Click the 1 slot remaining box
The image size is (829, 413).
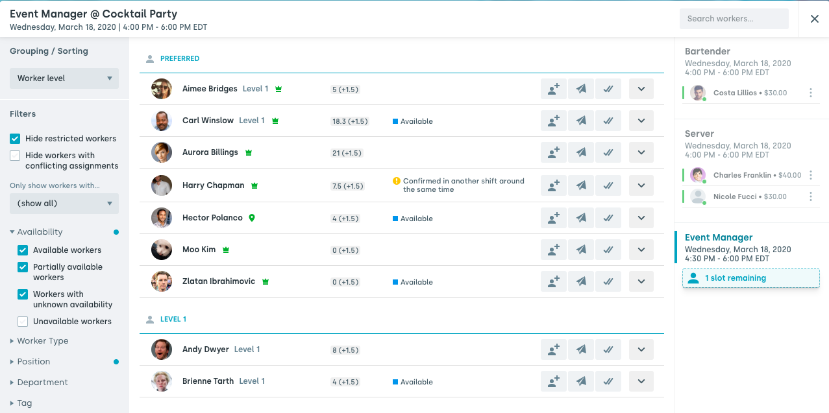[751, 278]
